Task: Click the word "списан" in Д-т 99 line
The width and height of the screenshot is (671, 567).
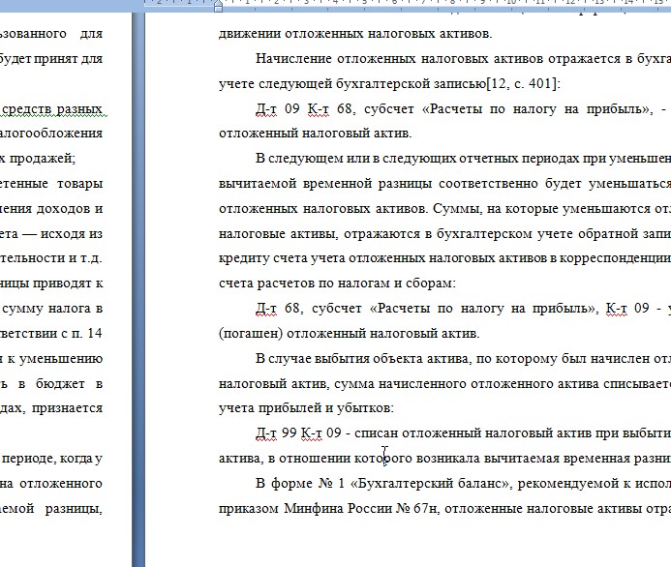Action: click(x=376, y=433)
